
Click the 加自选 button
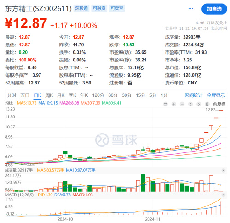pos(214,9)
